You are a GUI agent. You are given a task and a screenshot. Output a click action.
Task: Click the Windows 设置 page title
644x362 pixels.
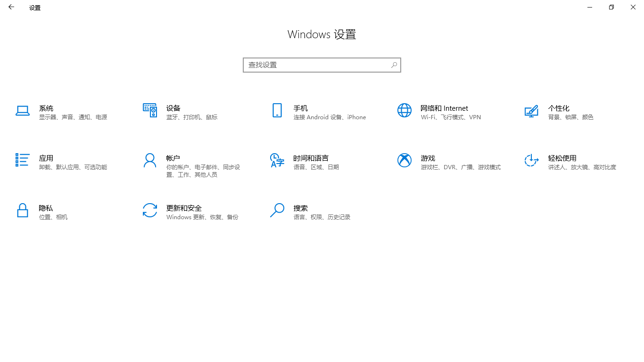tap(322, 34)
